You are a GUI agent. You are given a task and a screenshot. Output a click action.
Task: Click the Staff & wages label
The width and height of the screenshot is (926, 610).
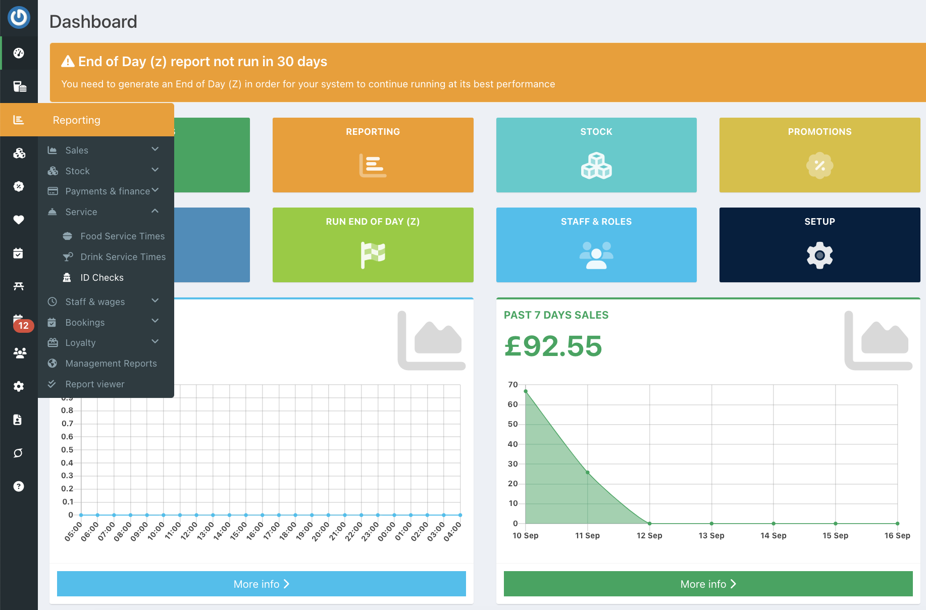(95, 301)
